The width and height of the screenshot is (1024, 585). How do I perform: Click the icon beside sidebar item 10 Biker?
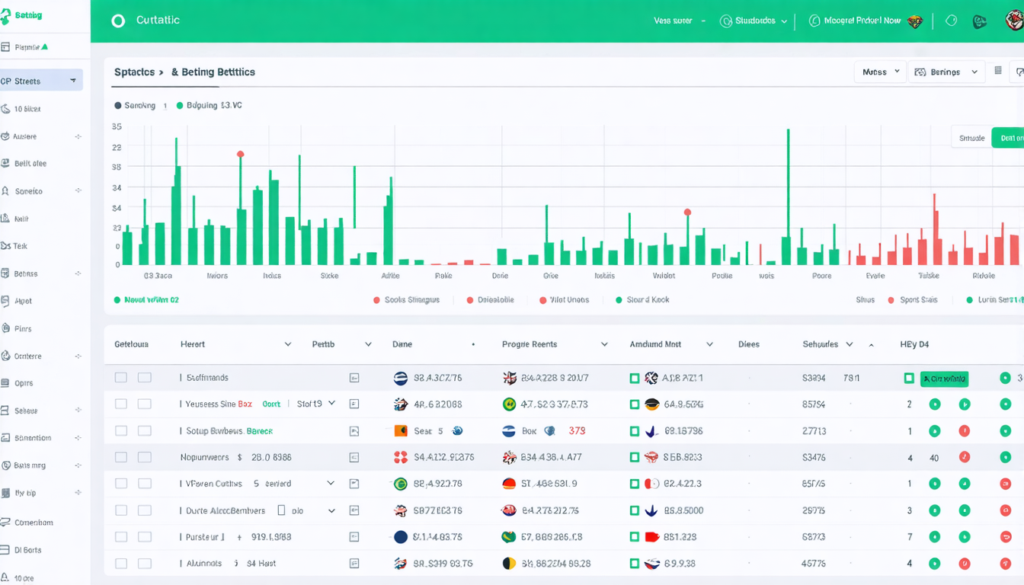tap(5, 109)
